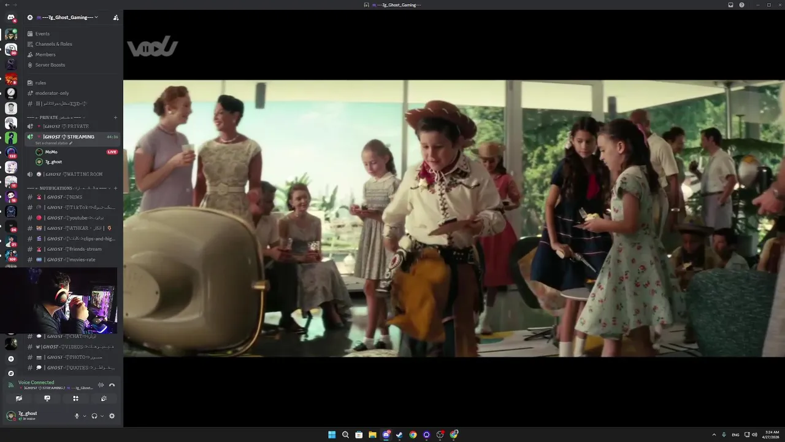Image resolution: width=785 pixels, height=442 pixels.
Task: Deafen with the headphones icon
Action: coord(94,416)
